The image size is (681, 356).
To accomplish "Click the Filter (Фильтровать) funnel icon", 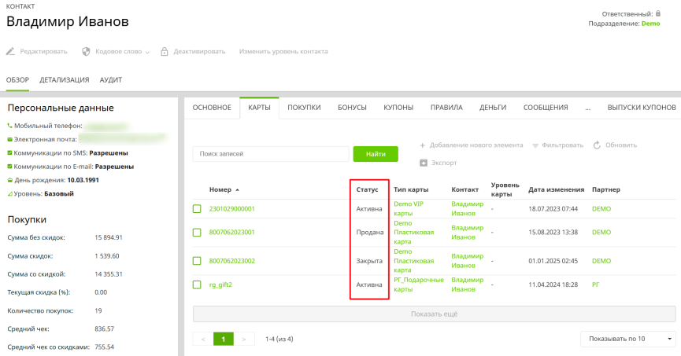I will coord(536,145).
